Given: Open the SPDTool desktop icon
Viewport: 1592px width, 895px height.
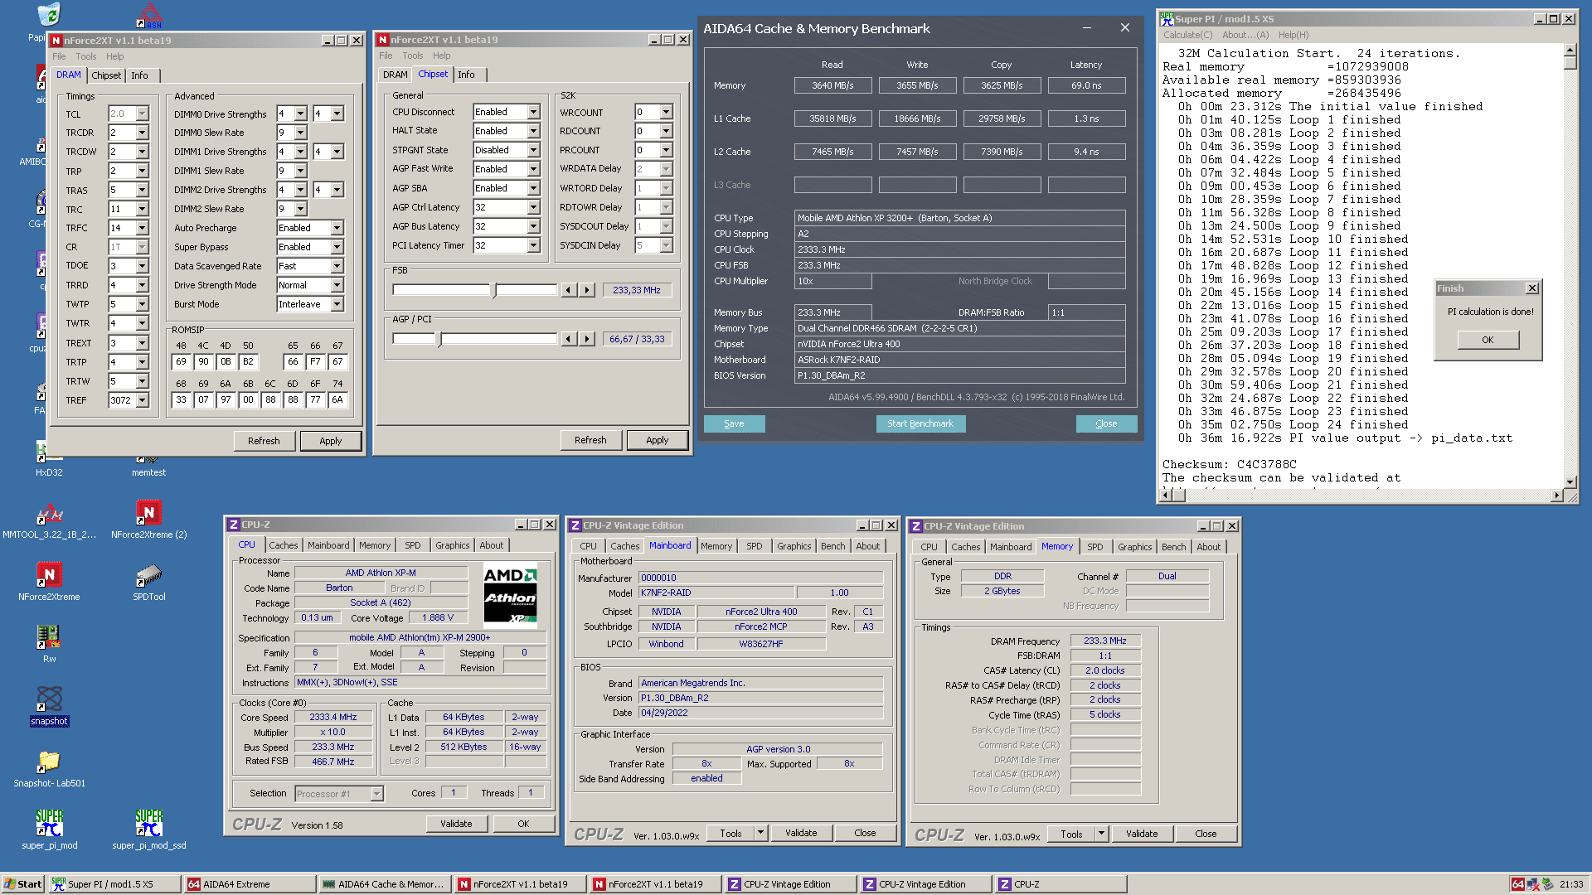Looking at the screenshot, I should point(148,582).
